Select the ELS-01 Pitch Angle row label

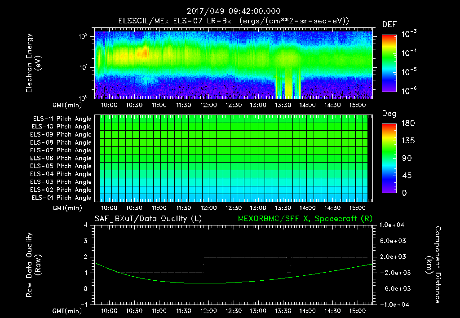[62, 198]
